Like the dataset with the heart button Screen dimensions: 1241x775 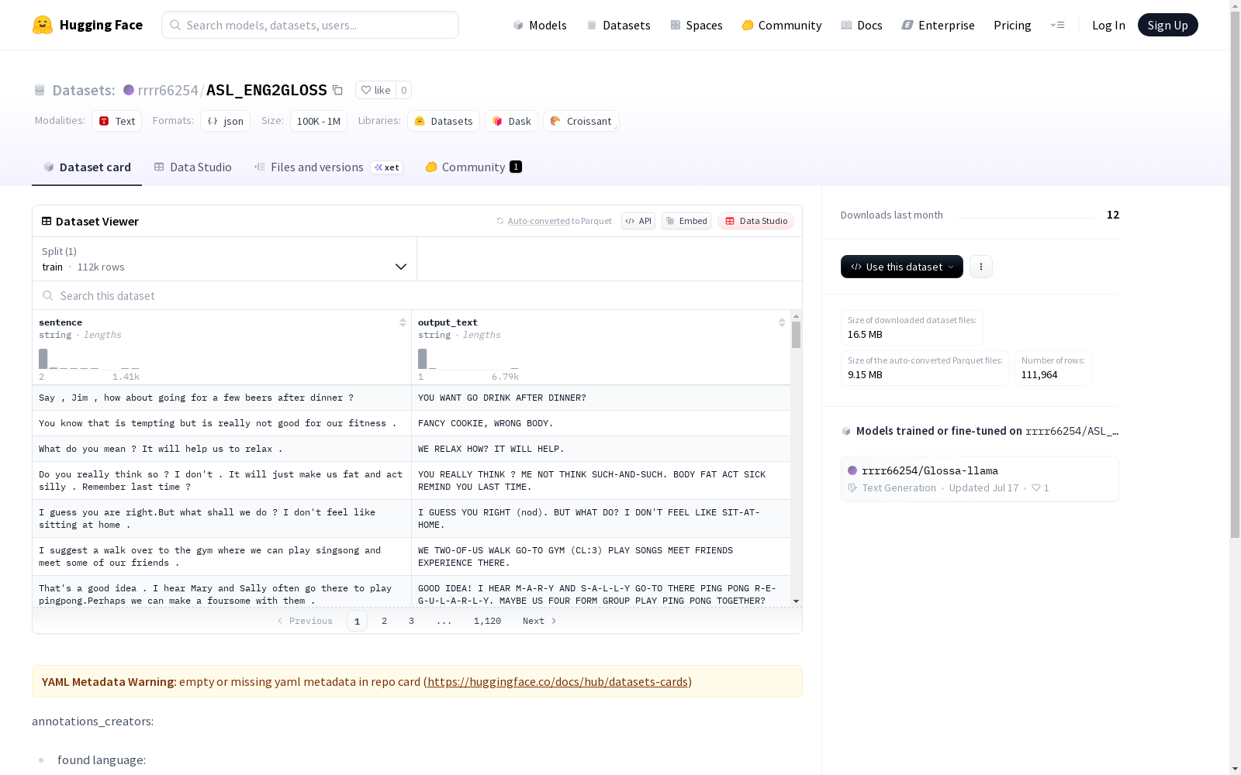[375, 90]
